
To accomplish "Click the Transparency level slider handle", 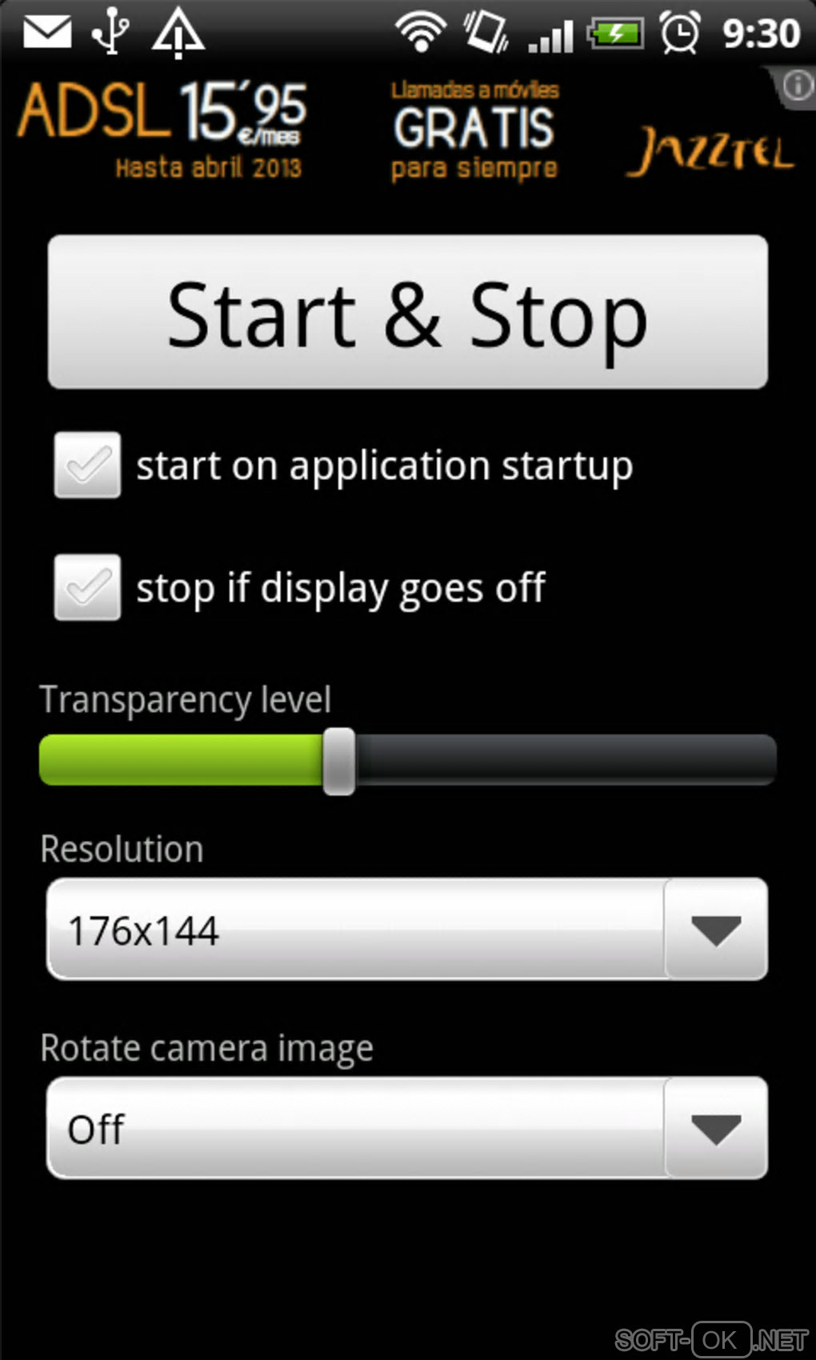I will tap(339, 761).
